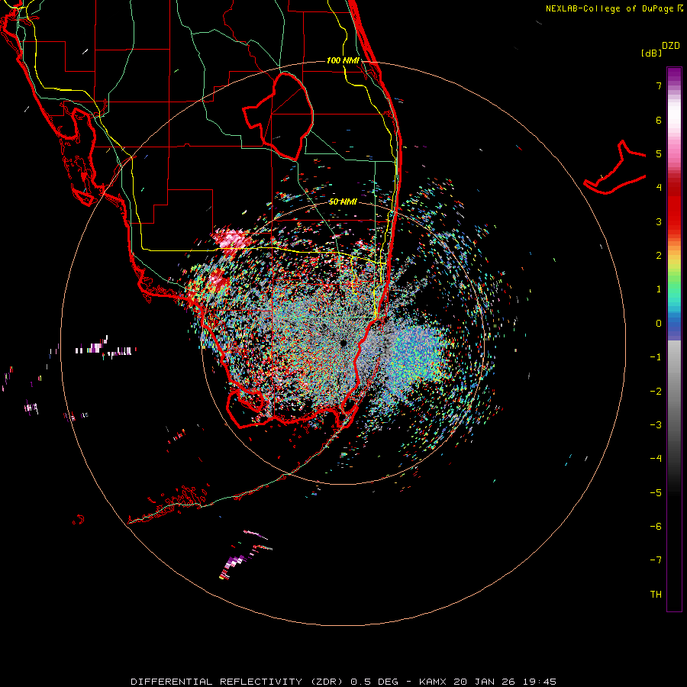Click the KAMX radar site black center dot
This screenshot has width=687, height=687.
pyautogui.click(x=343, y=343)
